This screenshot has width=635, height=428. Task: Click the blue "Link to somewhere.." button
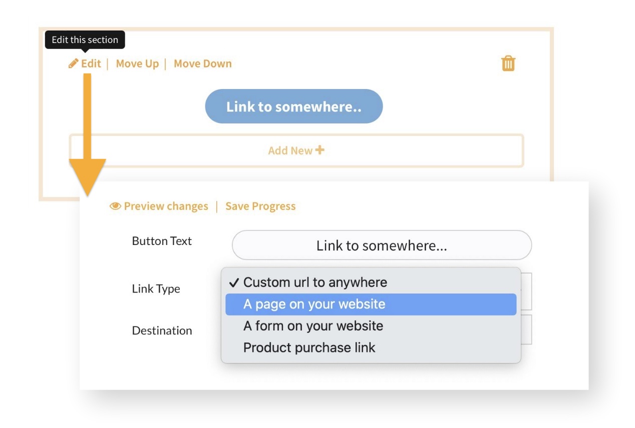pyautogui.click(x=293, y=106)
